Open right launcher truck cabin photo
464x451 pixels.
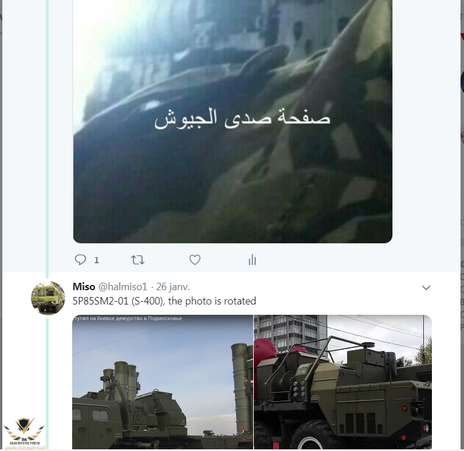point(343,382)
